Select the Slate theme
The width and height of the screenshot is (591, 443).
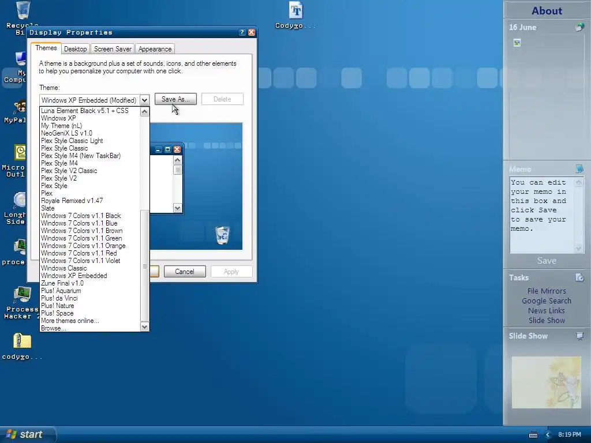(89, 208)
